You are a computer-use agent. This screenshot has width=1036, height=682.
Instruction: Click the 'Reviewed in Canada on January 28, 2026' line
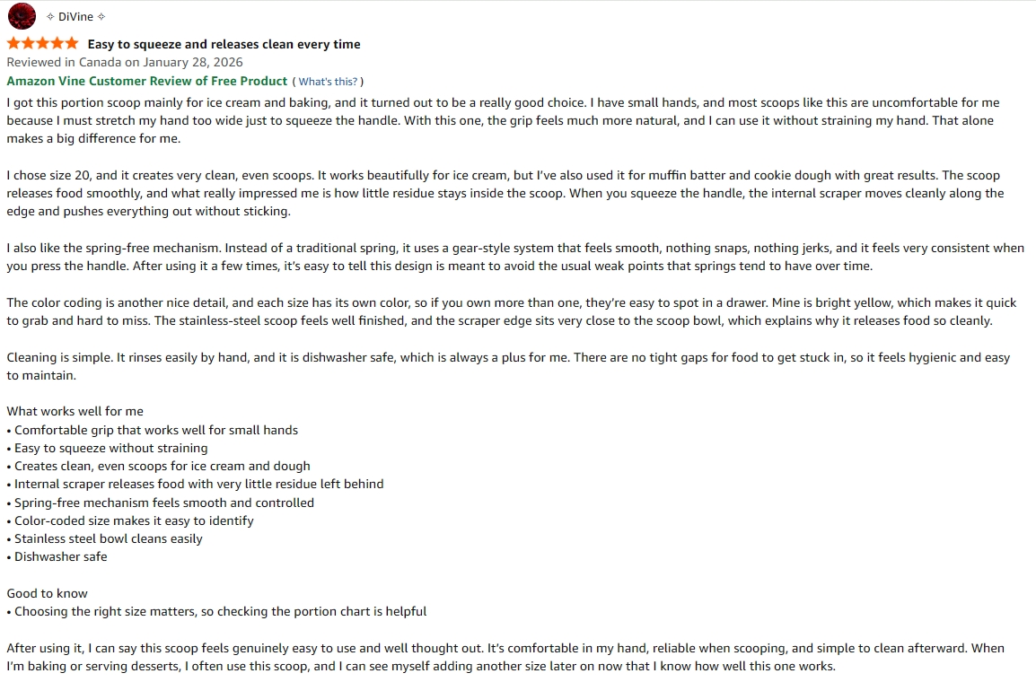125,62
